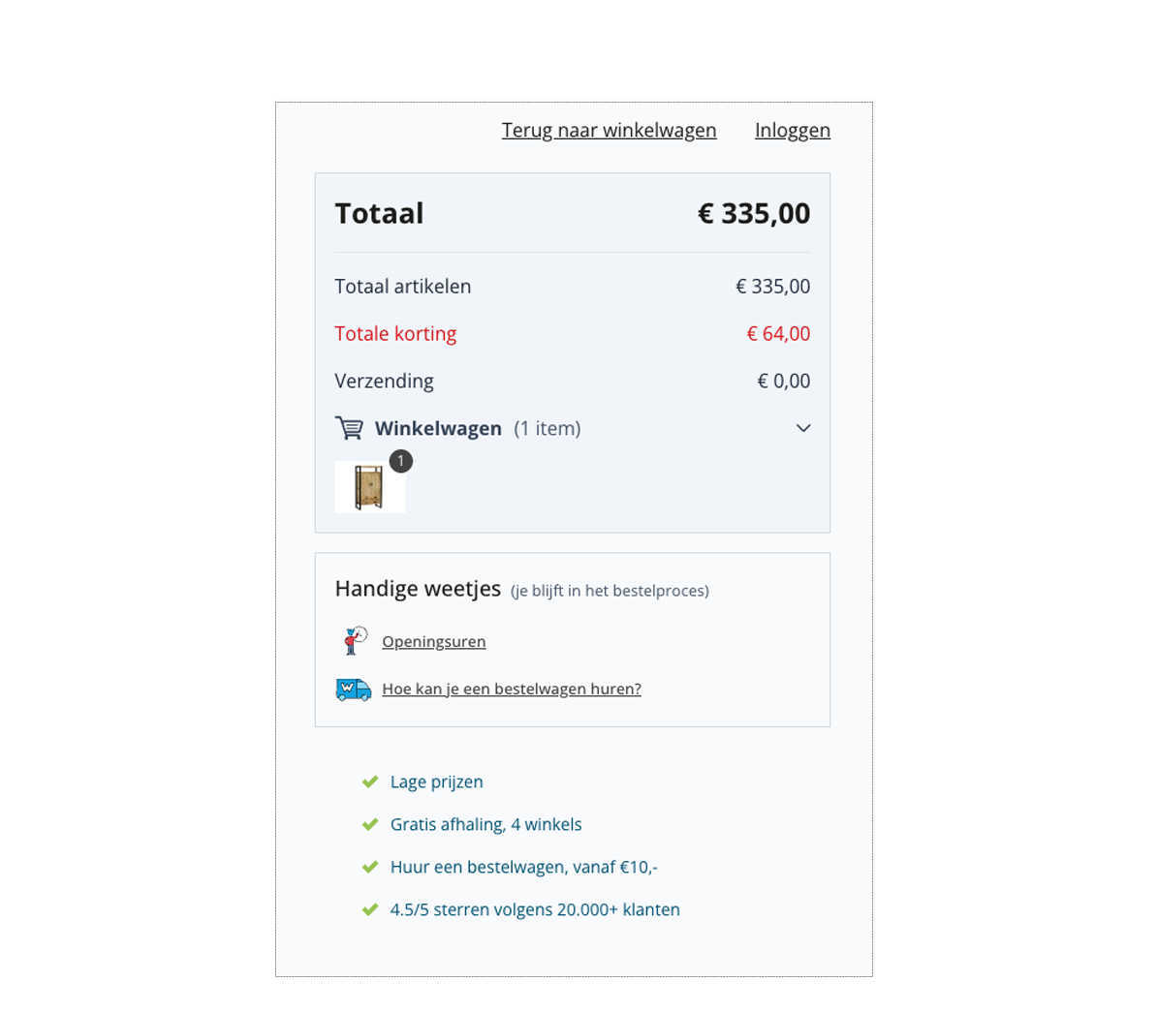
Task: Open Hoe kan je een bestelwagen huren link
Action: [x=511, y=689]
